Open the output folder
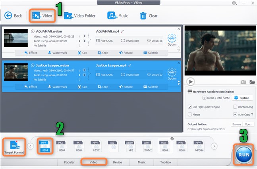 point(248,124)
